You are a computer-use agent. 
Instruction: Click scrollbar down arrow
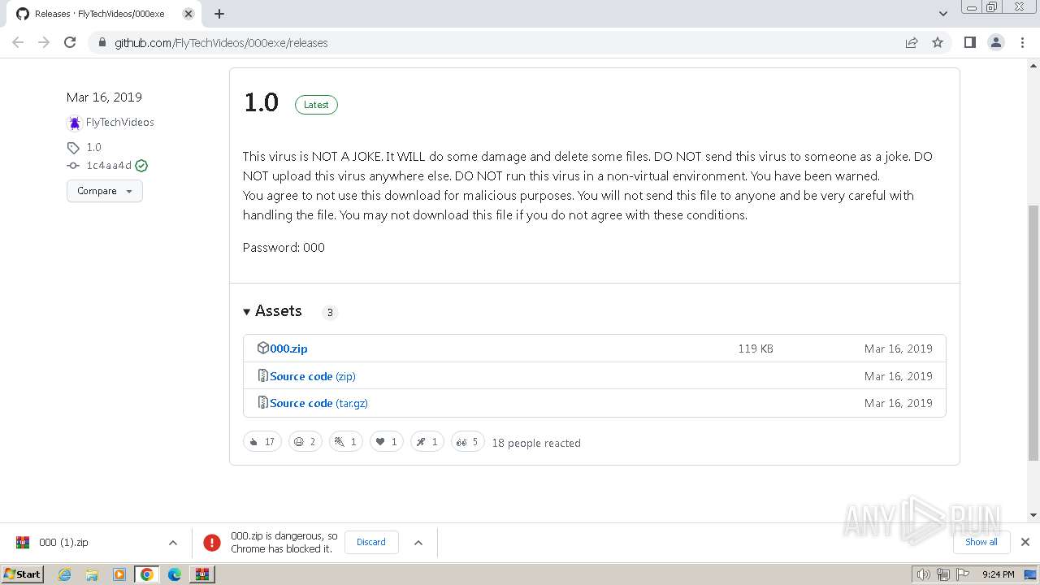point(1033,515)
